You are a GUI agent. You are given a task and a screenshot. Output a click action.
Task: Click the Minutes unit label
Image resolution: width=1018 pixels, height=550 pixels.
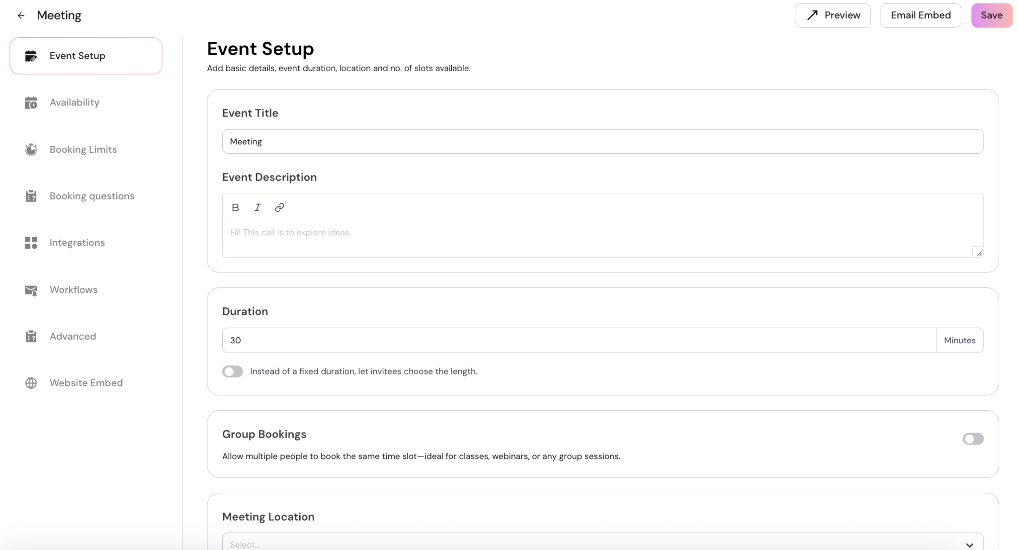coord(959,340)
